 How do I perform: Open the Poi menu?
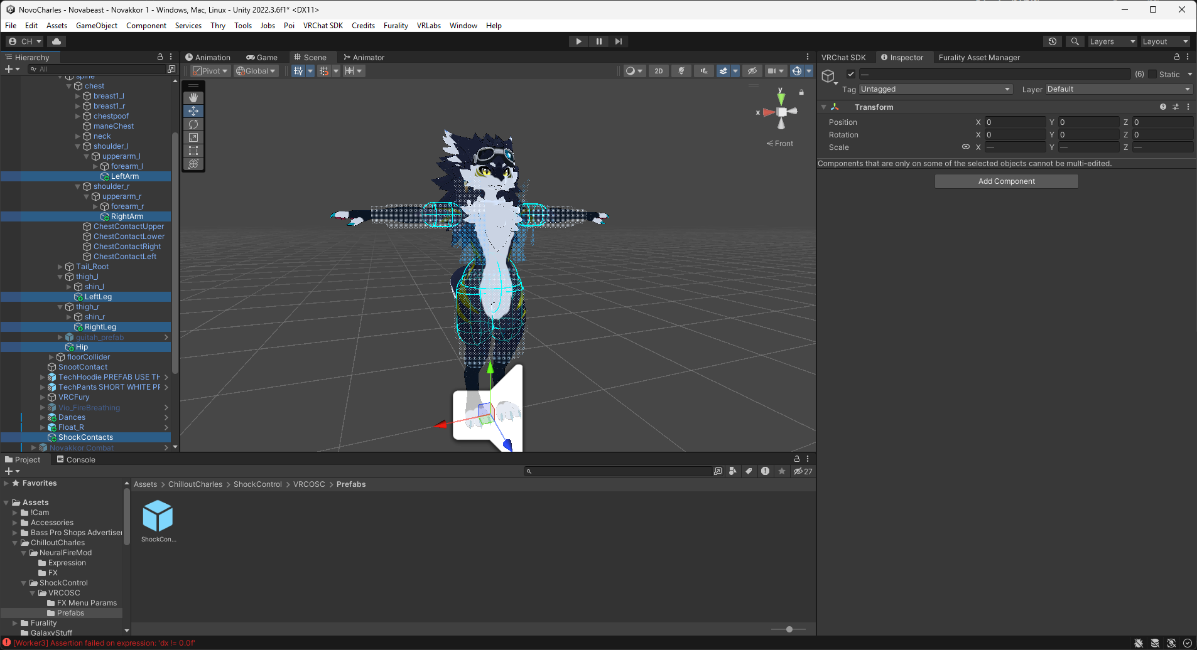click(x=289, y=26)
